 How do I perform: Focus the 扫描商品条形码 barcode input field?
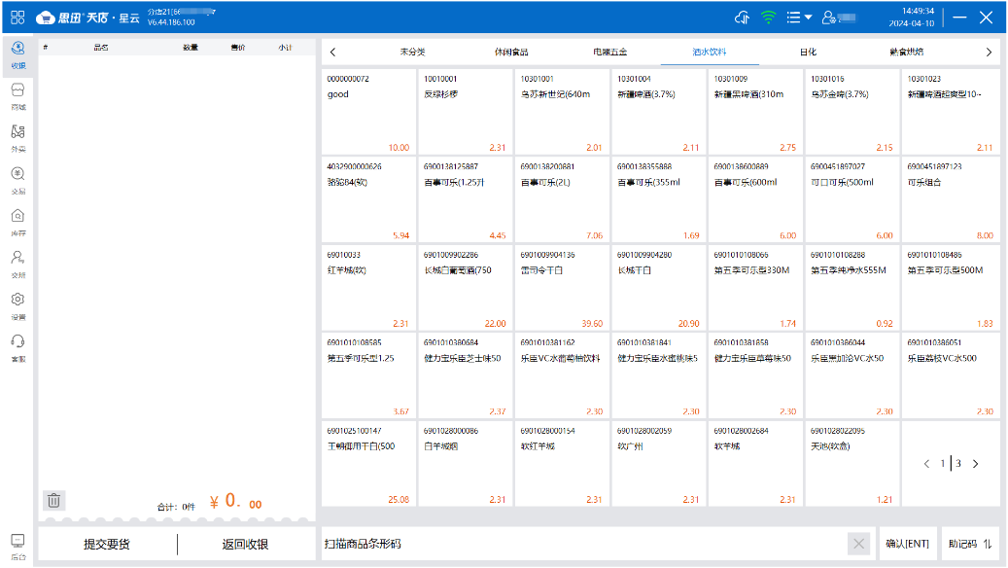click(584, 545)
